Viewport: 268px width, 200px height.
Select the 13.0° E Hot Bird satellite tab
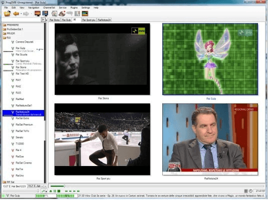point(15,186)
